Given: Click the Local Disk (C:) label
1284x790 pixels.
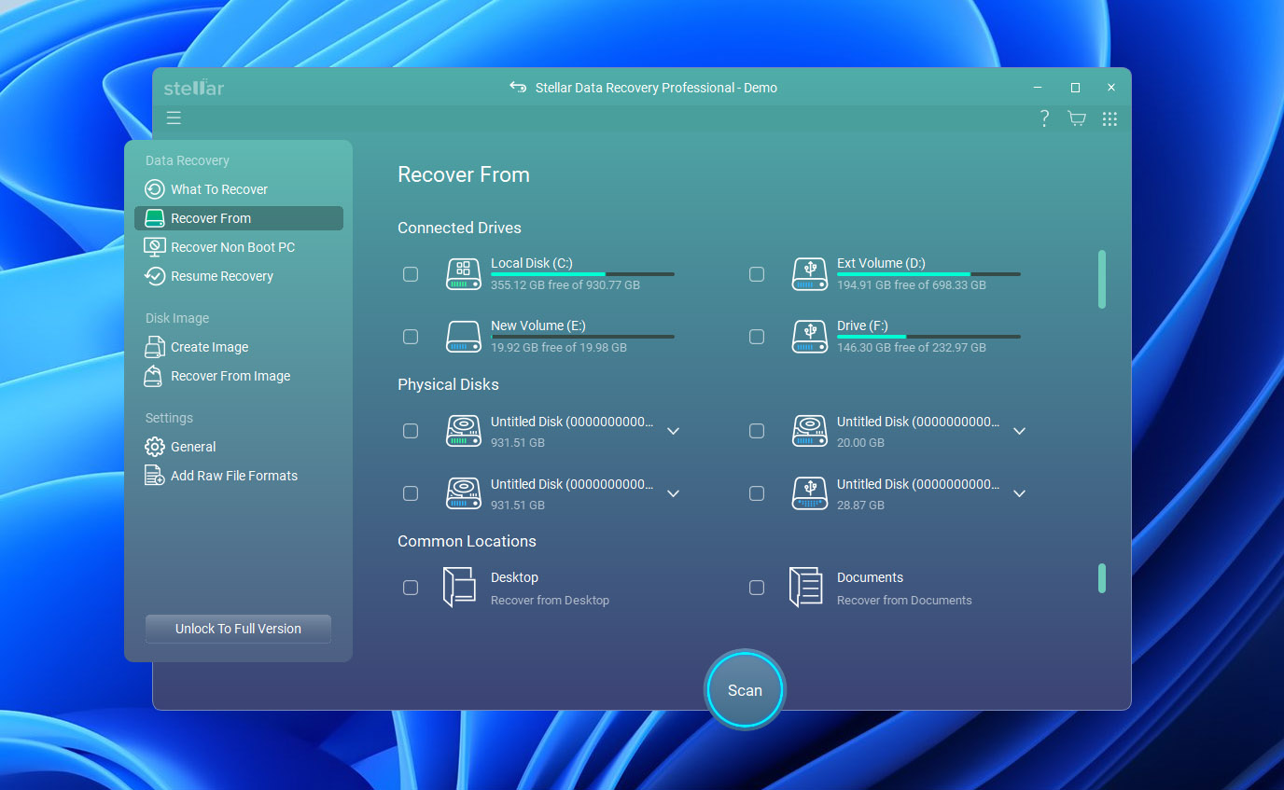Looking at the screenshot, I should coord(532,263).
